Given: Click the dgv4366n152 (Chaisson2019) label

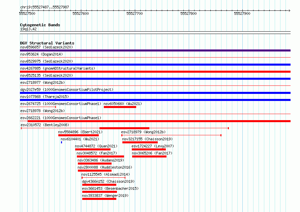Looking at the screenshot, I should pos(108,181).
